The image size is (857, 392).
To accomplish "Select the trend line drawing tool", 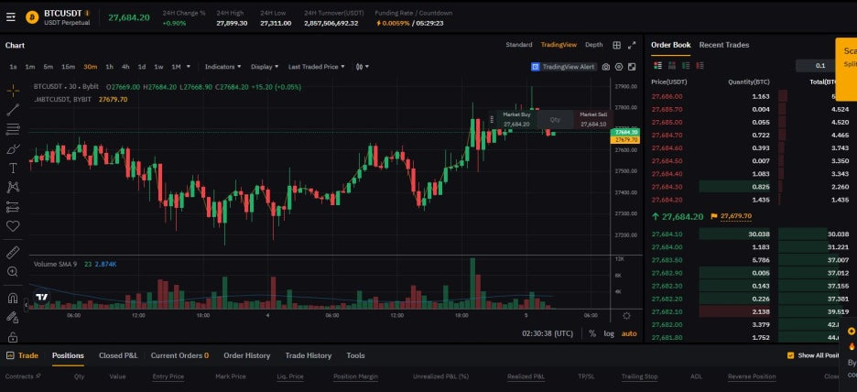I will [x=13, y=110].
